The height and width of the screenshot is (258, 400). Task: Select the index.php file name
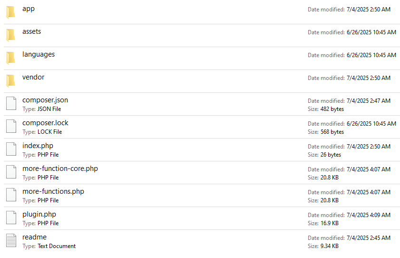(38, 146)
